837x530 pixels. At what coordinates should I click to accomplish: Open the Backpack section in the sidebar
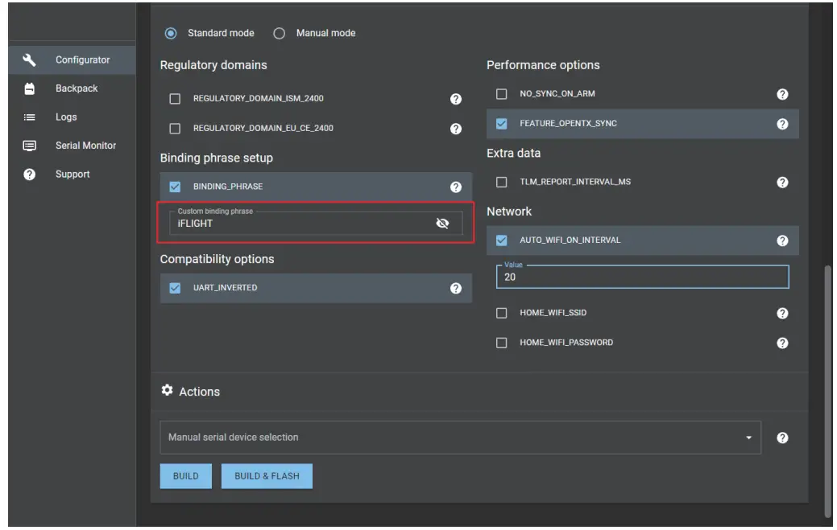click(x=76, y=88)
